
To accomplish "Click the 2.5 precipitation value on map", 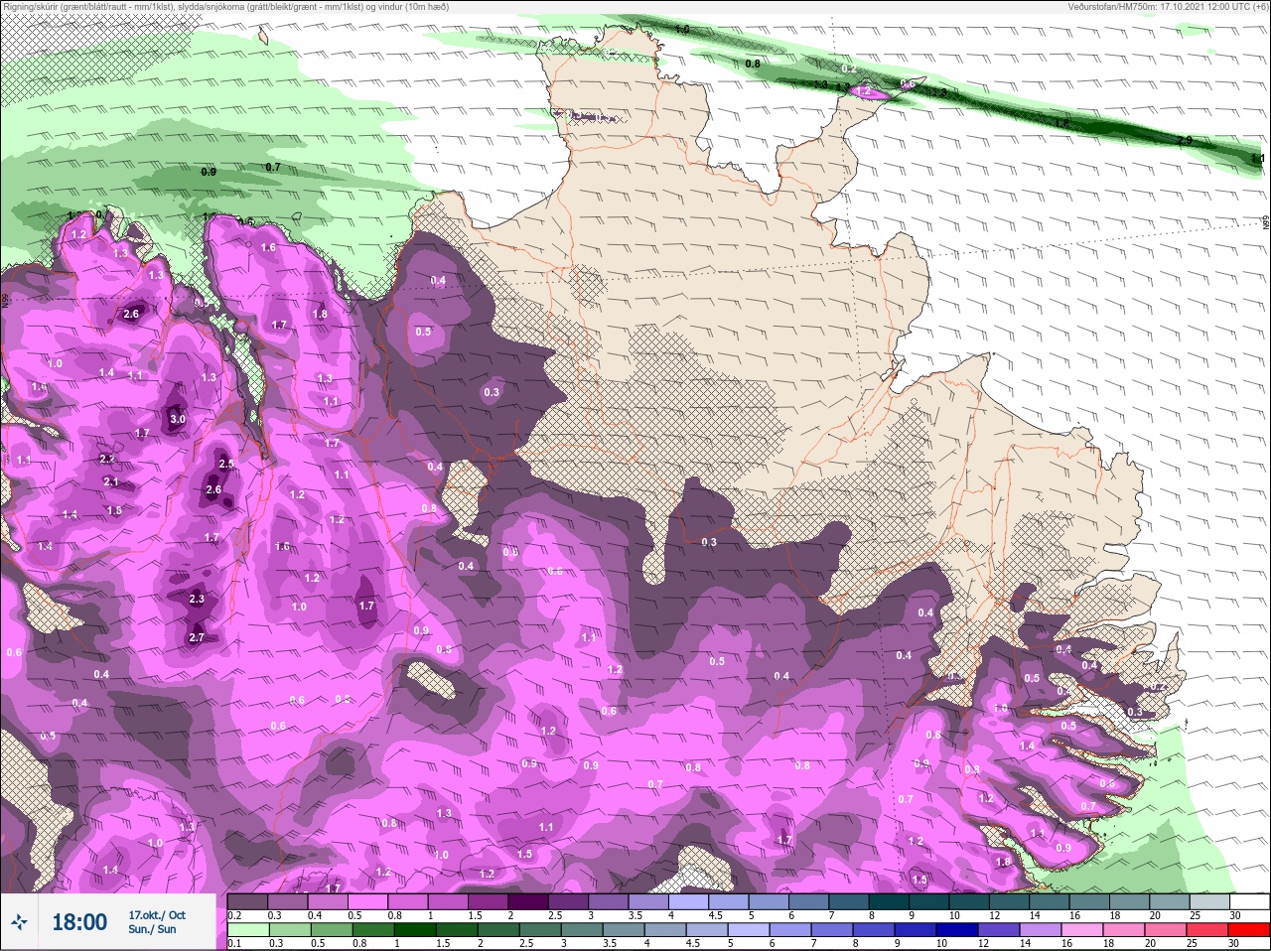I will (225, 464).
